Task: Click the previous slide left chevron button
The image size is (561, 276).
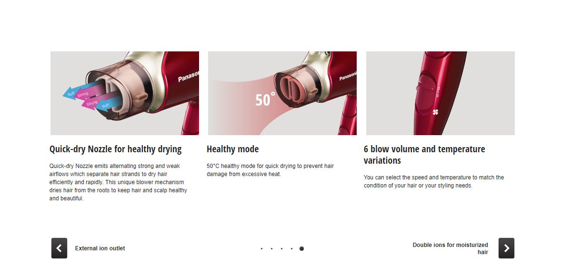Action: 59,248
